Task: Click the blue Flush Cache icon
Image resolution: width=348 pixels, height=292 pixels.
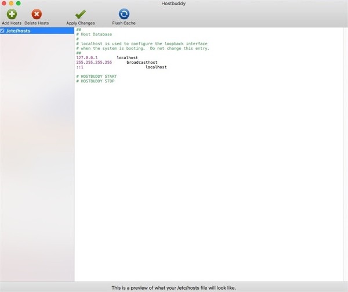Action: pos(124,14)
